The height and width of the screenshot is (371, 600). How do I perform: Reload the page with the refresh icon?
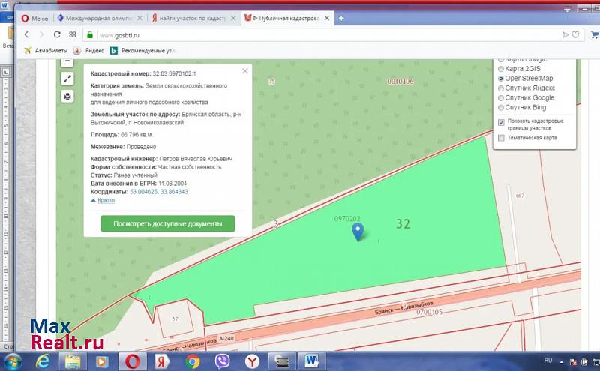[57, 34]
